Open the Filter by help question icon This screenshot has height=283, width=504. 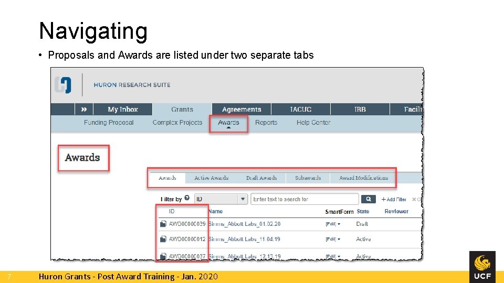[187, 198]
